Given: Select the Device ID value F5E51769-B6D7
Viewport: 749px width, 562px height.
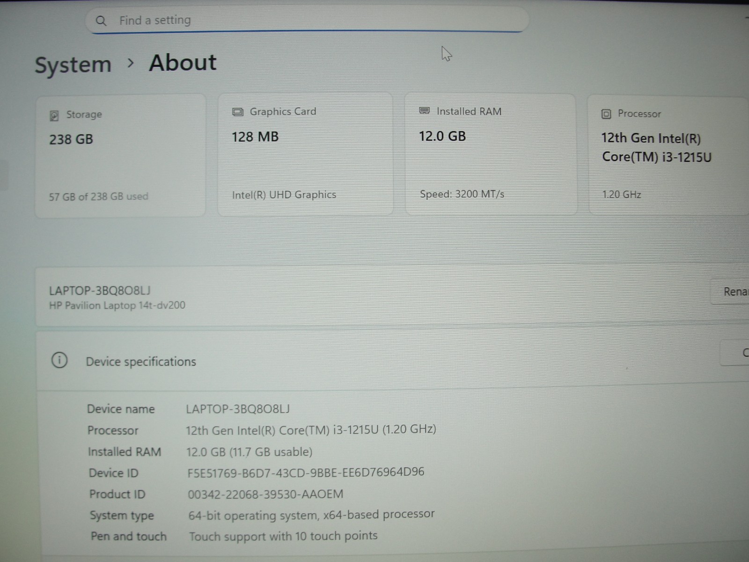Looking at the screenshot, I should 306,472.
